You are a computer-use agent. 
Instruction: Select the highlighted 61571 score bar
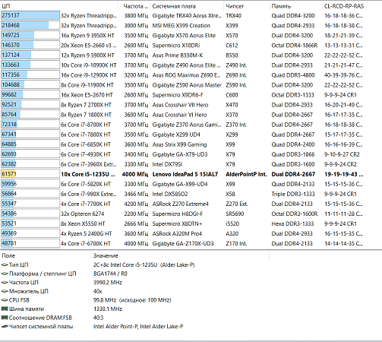pos(30,174)
